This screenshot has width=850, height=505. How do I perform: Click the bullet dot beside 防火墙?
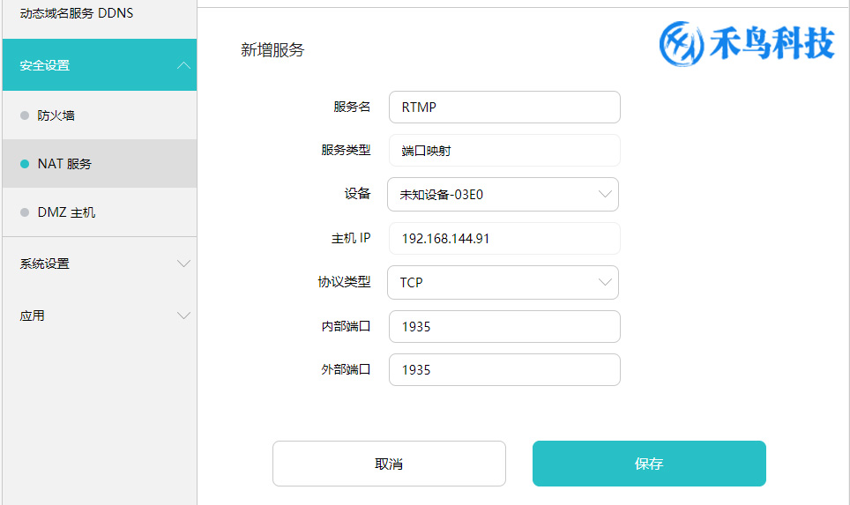tap(25, 115)
